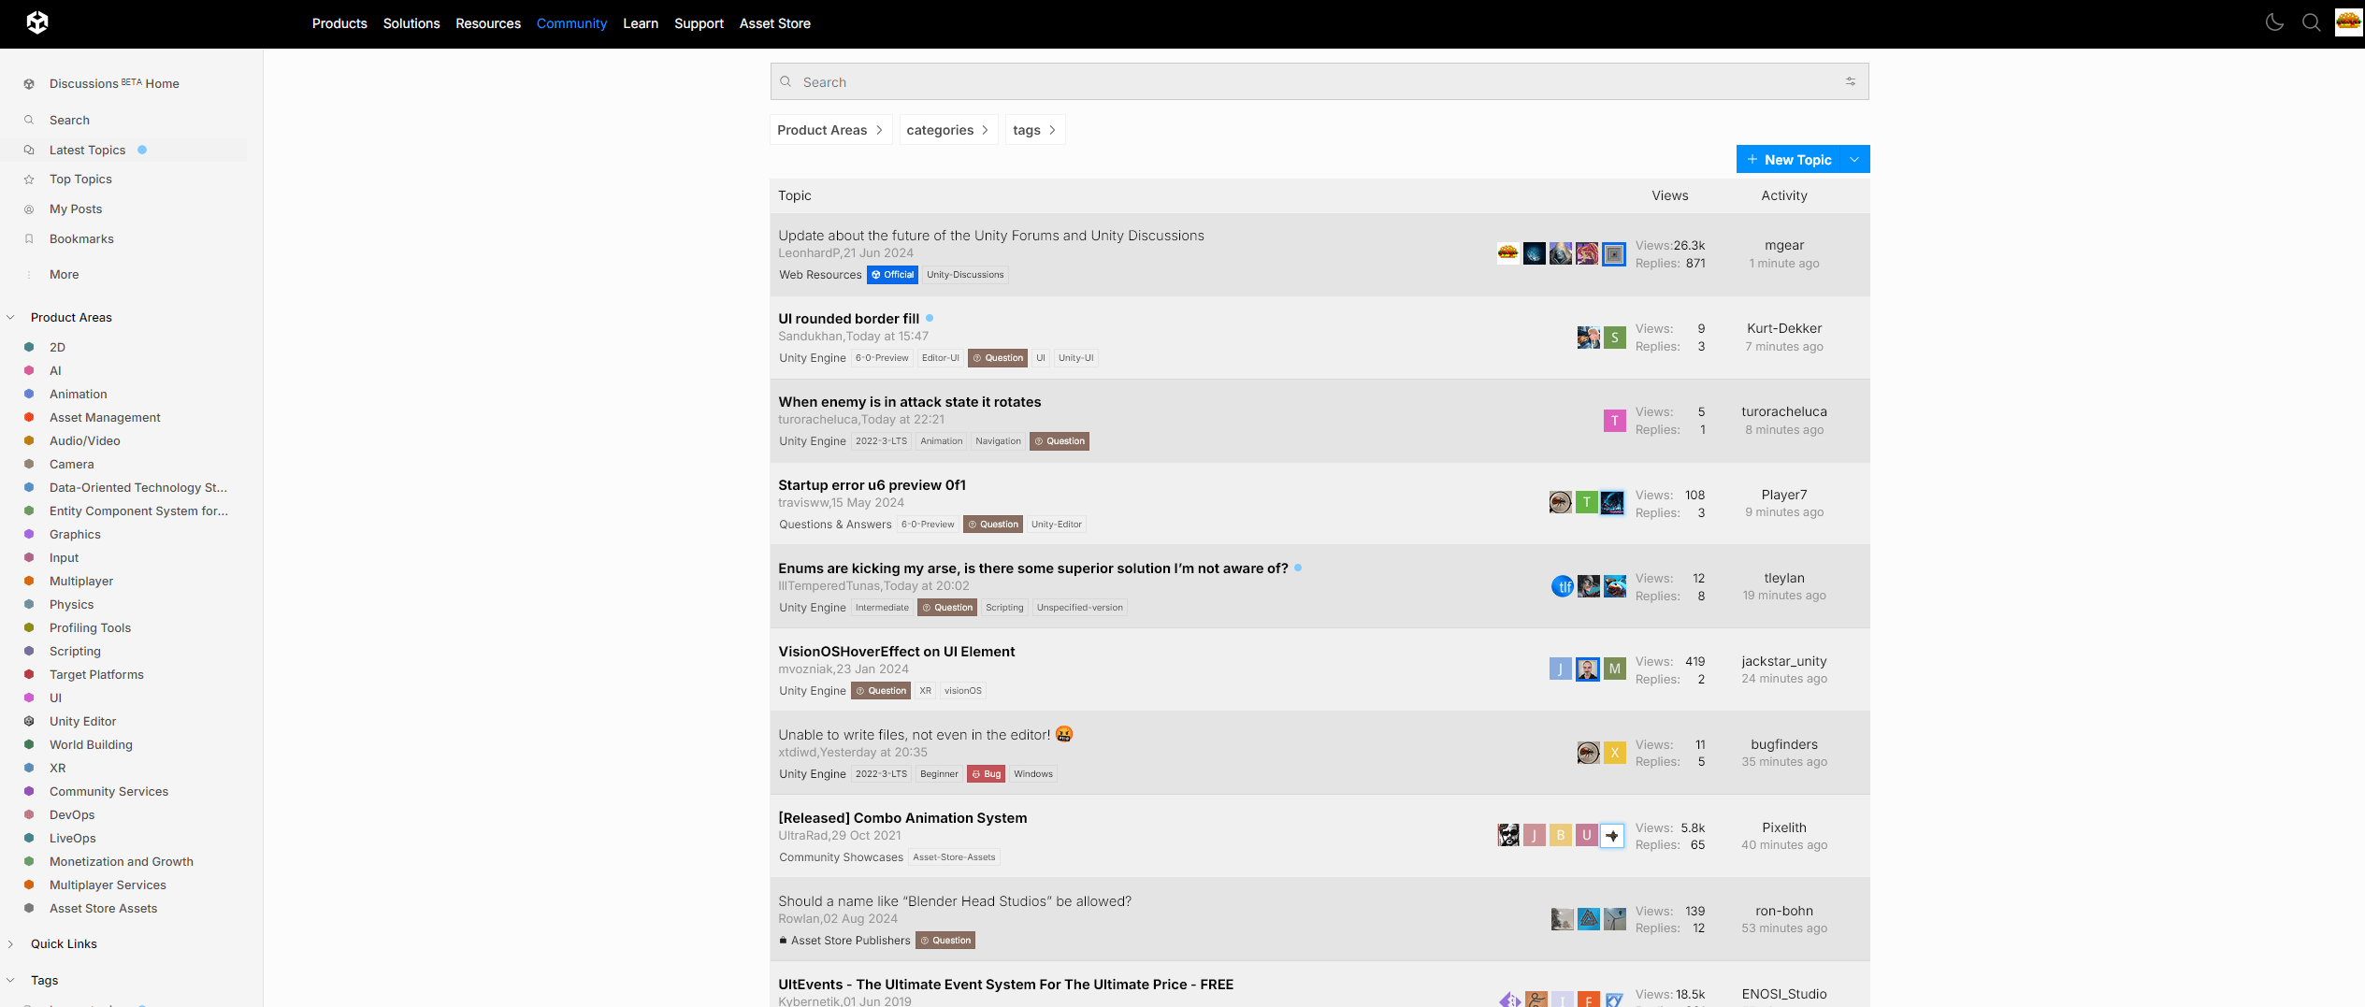Open the user profile avatar menu
The image size is (2365, 1007).
[x=2348, y=22]
